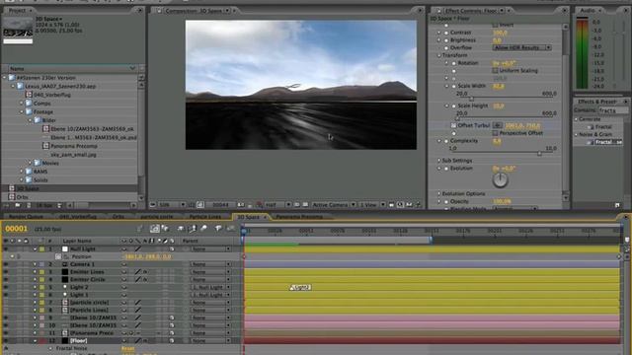This screenshot has height=355, width=632.
Task: Switch to the Particle Lines tab
Action: 204,217
